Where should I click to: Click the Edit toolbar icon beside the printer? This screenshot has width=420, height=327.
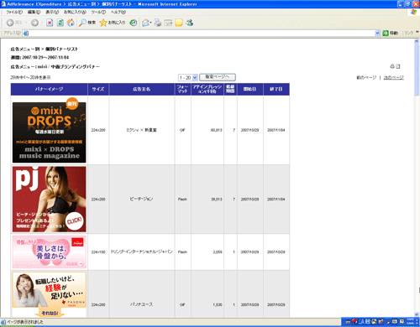point(168,23)
